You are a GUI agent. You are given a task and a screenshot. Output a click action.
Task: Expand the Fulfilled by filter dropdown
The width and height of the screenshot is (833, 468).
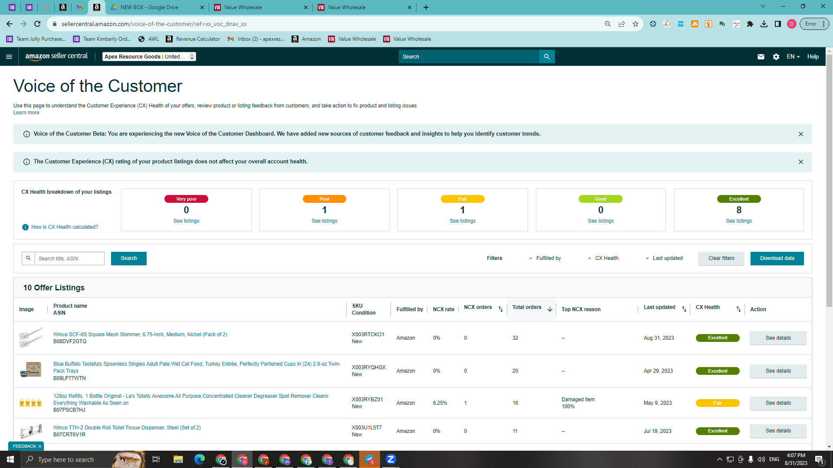pyautogui.click(x=545, y=258)
